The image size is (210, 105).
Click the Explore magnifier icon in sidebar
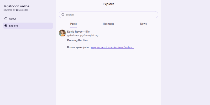pos(6,26)
